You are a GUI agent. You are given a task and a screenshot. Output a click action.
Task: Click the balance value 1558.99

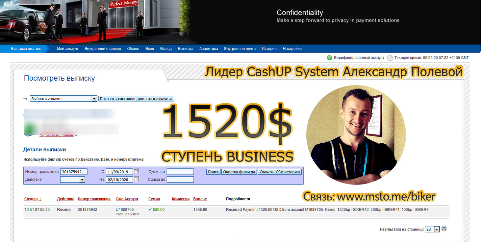[x=200, y=209]
